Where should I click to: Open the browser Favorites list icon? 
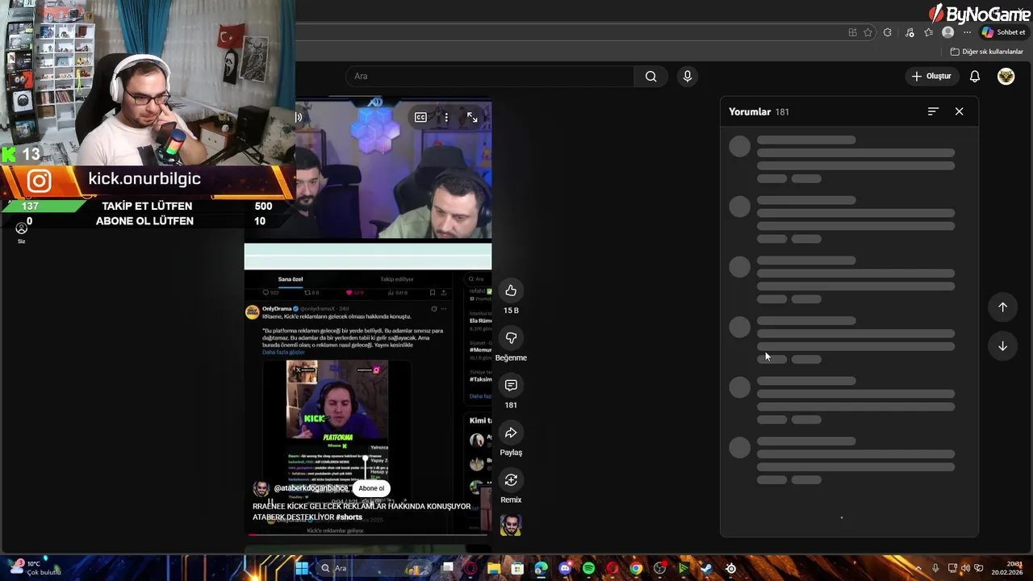pyautogui.click(x=929, y=32)
